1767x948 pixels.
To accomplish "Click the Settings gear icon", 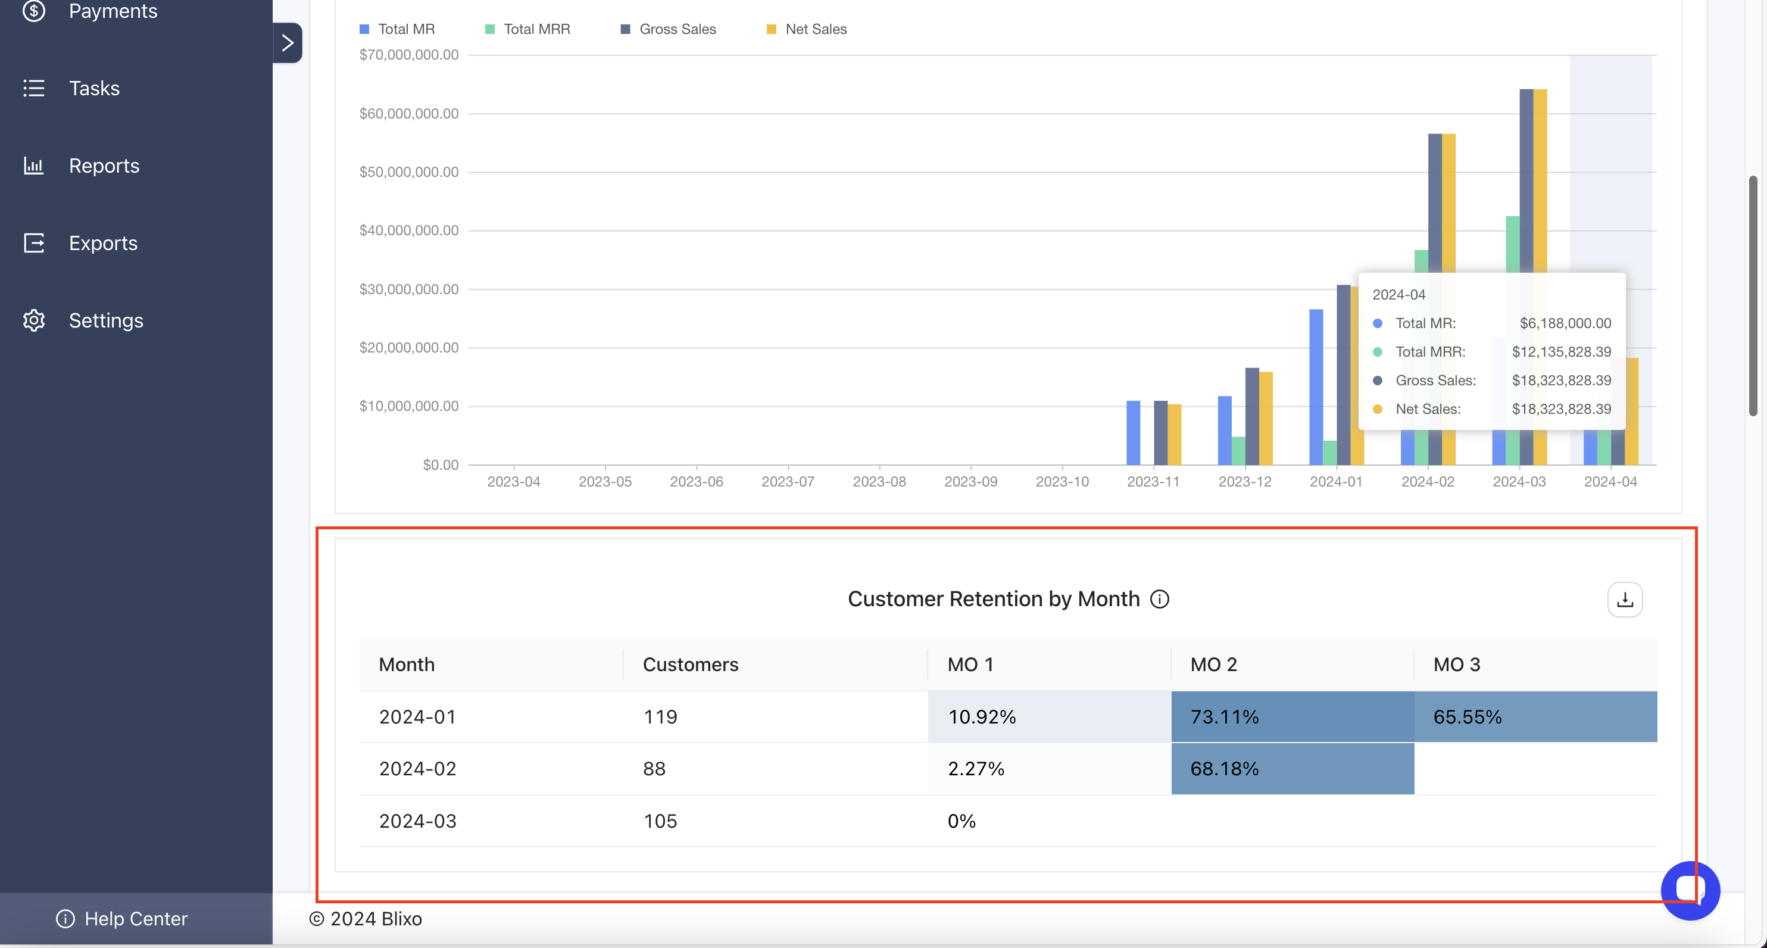I will coord(33,320).
